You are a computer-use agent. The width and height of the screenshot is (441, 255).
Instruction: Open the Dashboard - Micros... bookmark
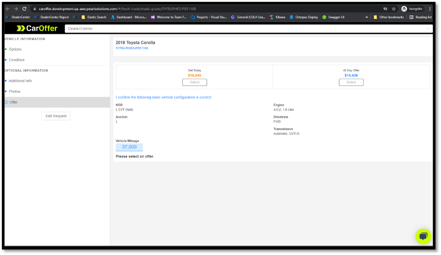(129, 17)
